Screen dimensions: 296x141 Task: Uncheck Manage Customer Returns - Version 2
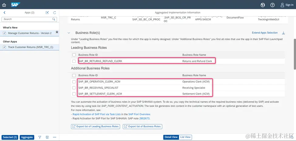[x=4, y=33]
